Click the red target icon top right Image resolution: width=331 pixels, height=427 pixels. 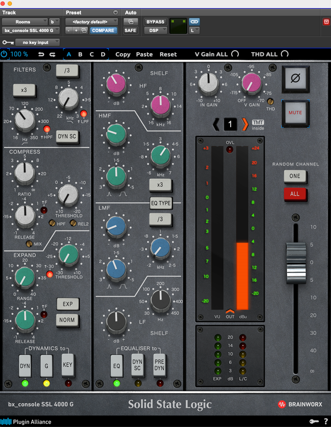point(326,22)
